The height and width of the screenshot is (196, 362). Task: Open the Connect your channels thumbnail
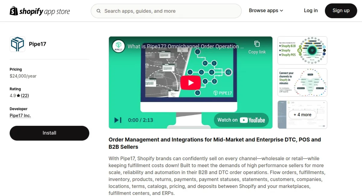tap(302, 82)
